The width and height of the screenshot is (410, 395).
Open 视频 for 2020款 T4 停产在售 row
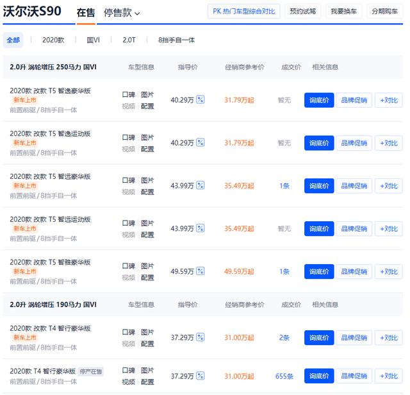pos(128,382)
